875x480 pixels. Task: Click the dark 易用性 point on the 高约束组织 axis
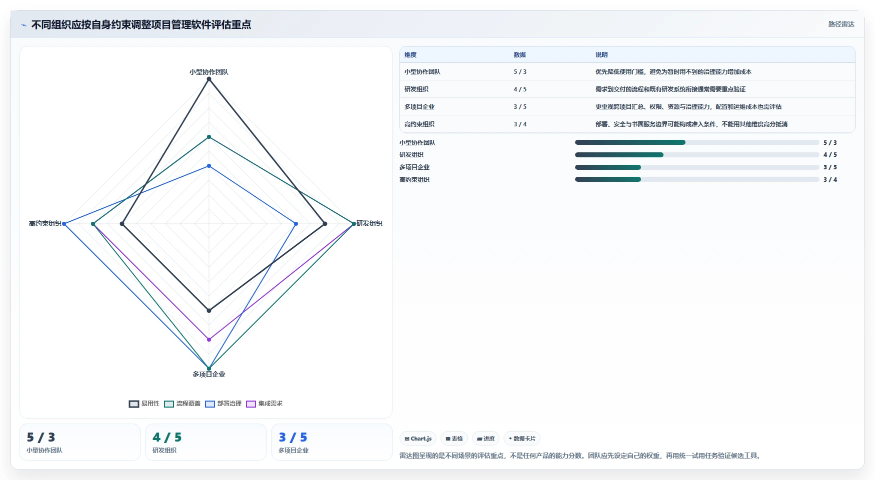coord(122,224)
